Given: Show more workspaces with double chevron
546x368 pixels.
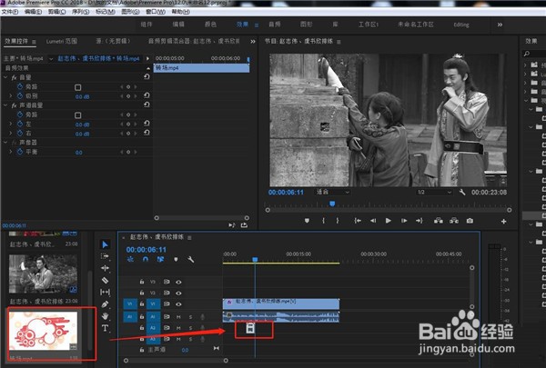Looking at the screenshot, I should tap(500, 25).
